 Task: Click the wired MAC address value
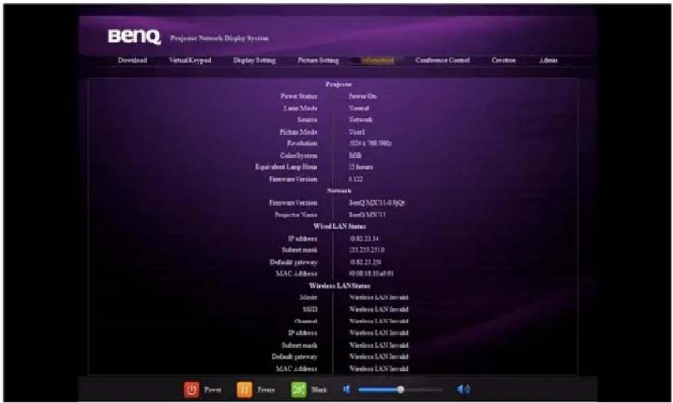[371, 274]
